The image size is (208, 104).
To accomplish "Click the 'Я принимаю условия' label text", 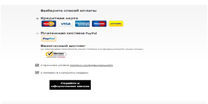I will (x=55, y=65).
